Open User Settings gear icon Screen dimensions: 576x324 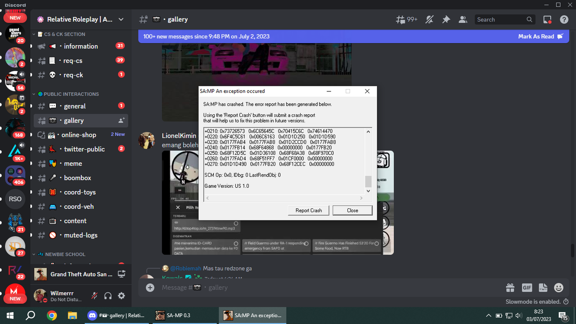tap(121, 296)
